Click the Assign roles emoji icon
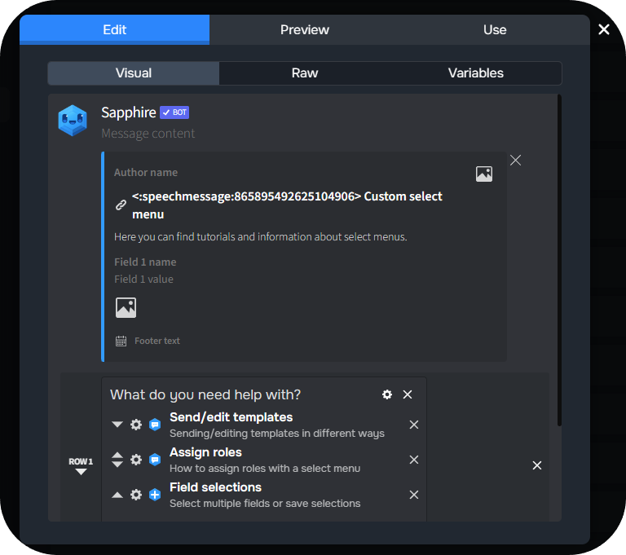Viewport: 626px width, 555px height. click(x=155, y=460)
